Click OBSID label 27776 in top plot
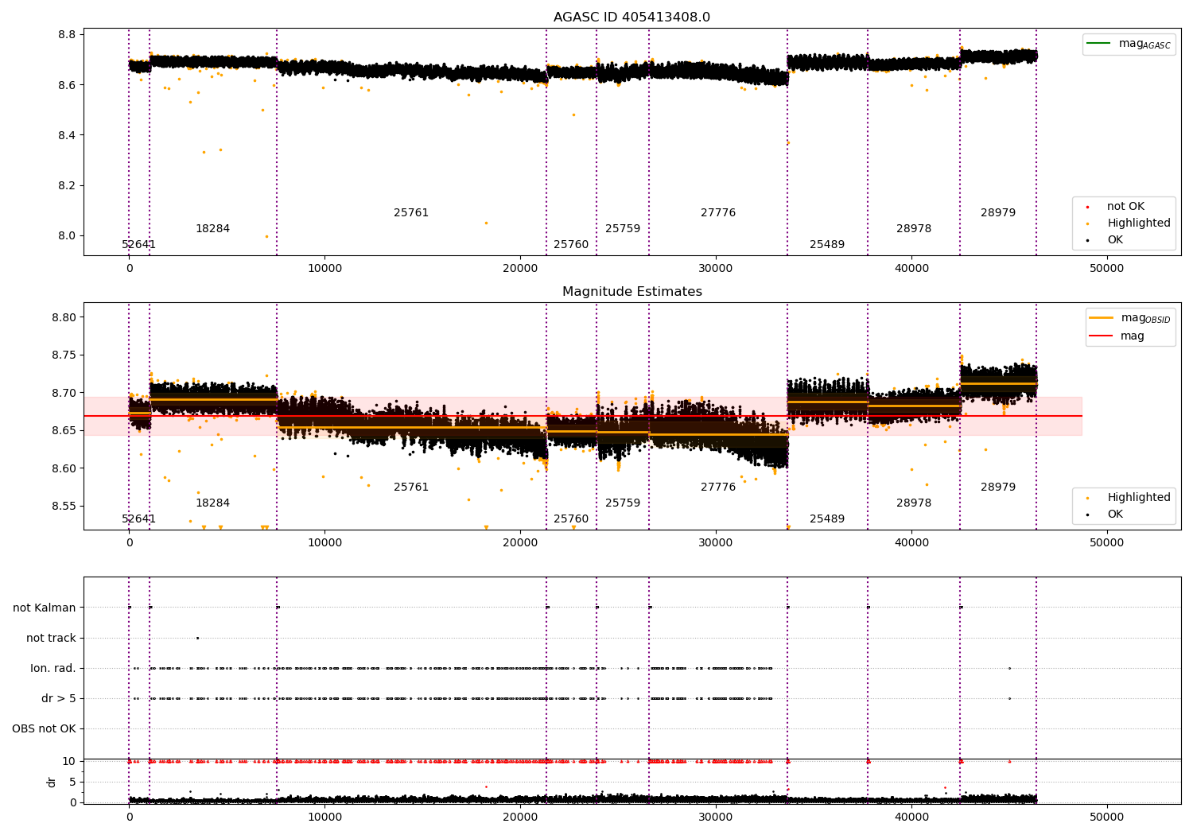 (x=718, y=213)
